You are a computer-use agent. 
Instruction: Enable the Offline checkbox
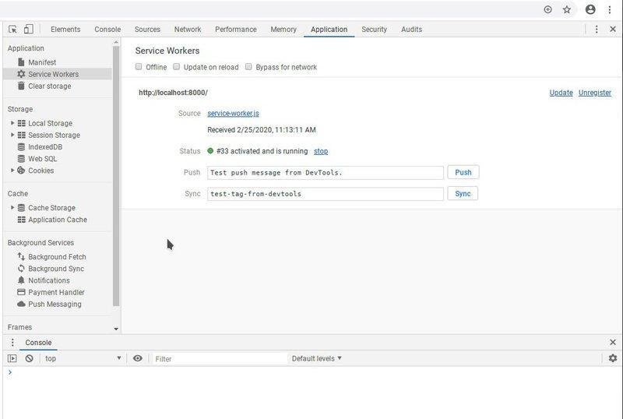[x=139, y=67]
